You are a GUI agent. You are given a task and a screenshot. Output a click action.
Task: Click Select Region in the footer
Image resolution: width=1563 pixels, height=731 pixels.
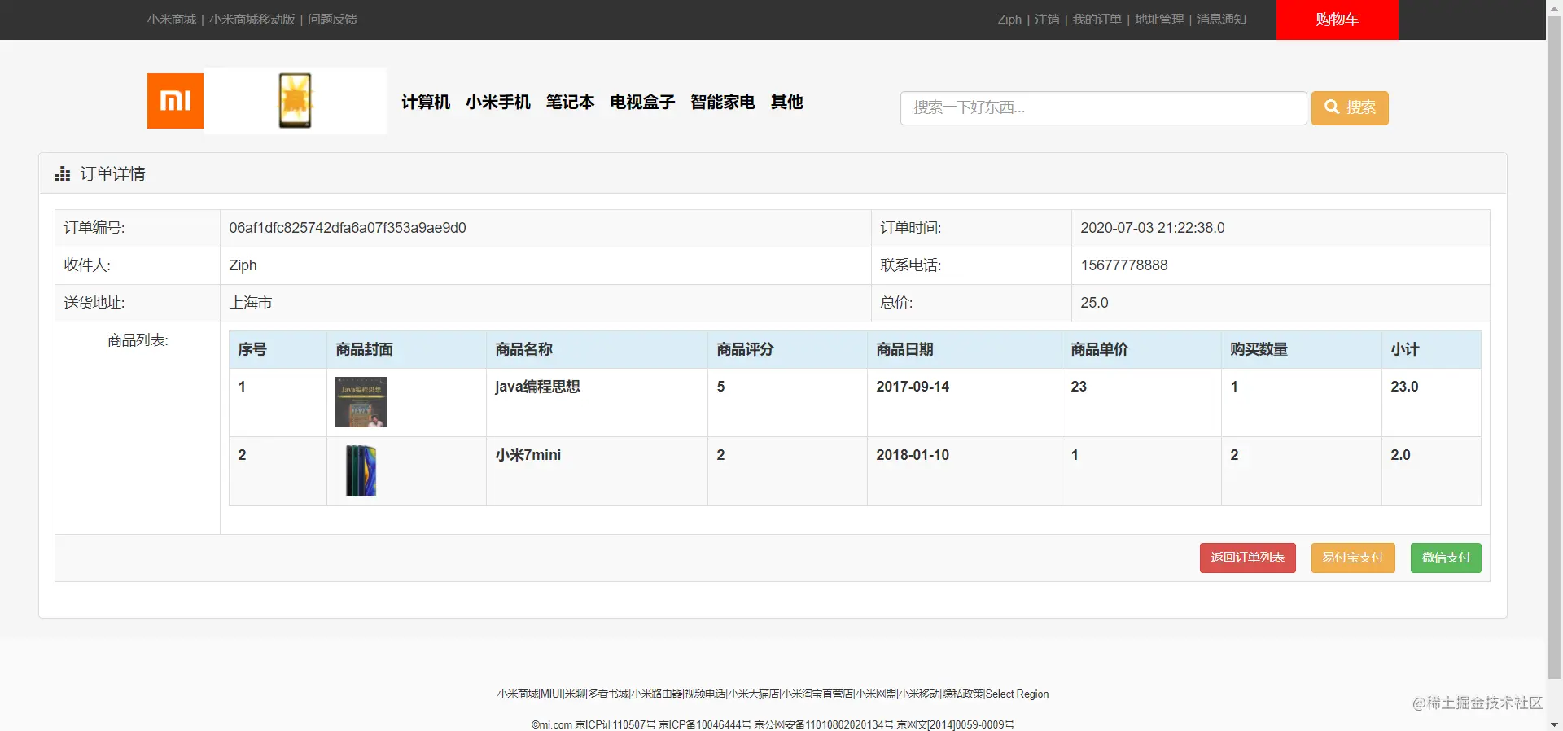1018,694
